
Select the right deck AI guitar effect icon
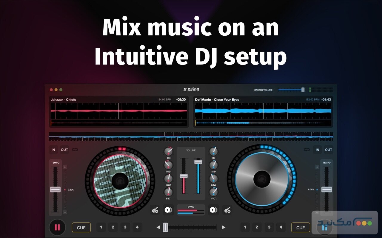point(228,210)
